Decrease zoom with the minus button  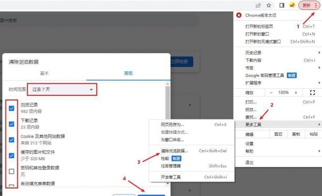click(271, 93)
